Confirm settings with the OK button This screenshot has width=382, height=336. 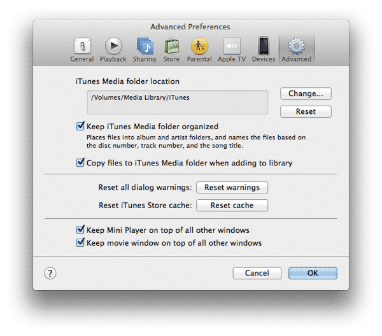click(x=313, y=273)
